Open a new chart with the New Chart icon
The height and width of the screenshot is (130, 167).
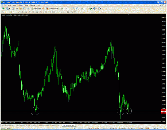click(x=3, y=8)
